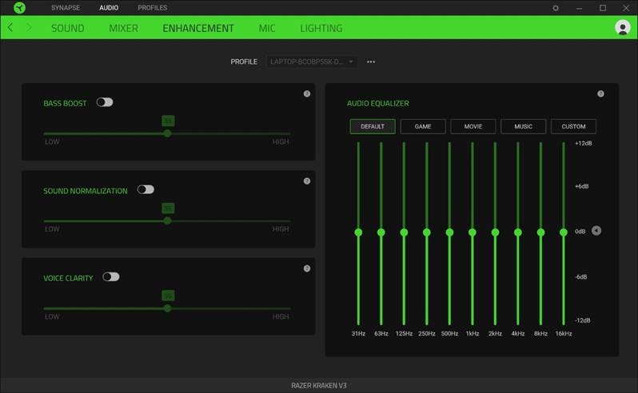Click the 1kHz equalizer slider handle
Viewport: 638px width, 393px height.
(x=472, y=232)
